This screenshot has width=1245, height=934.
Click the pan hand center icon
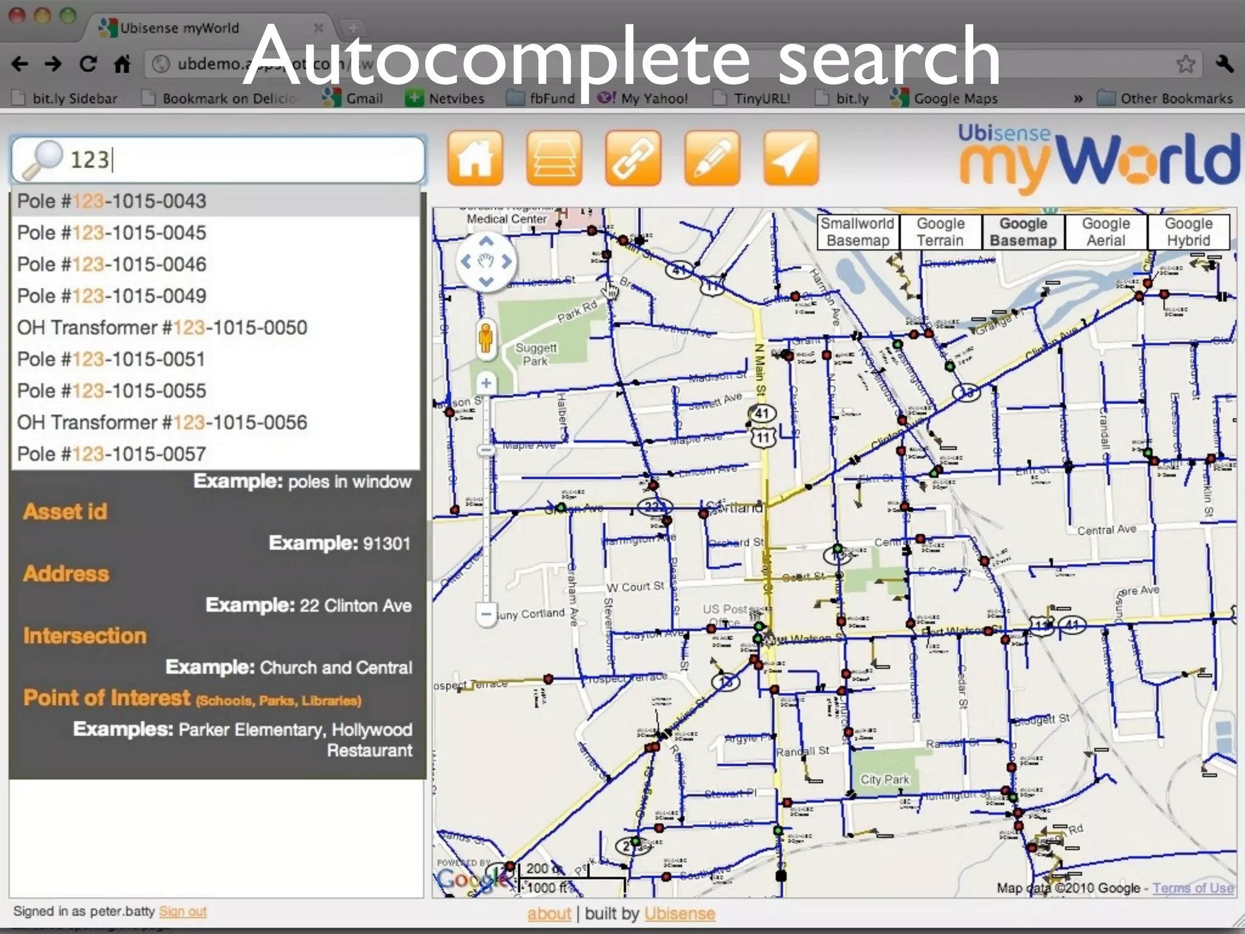486,262
